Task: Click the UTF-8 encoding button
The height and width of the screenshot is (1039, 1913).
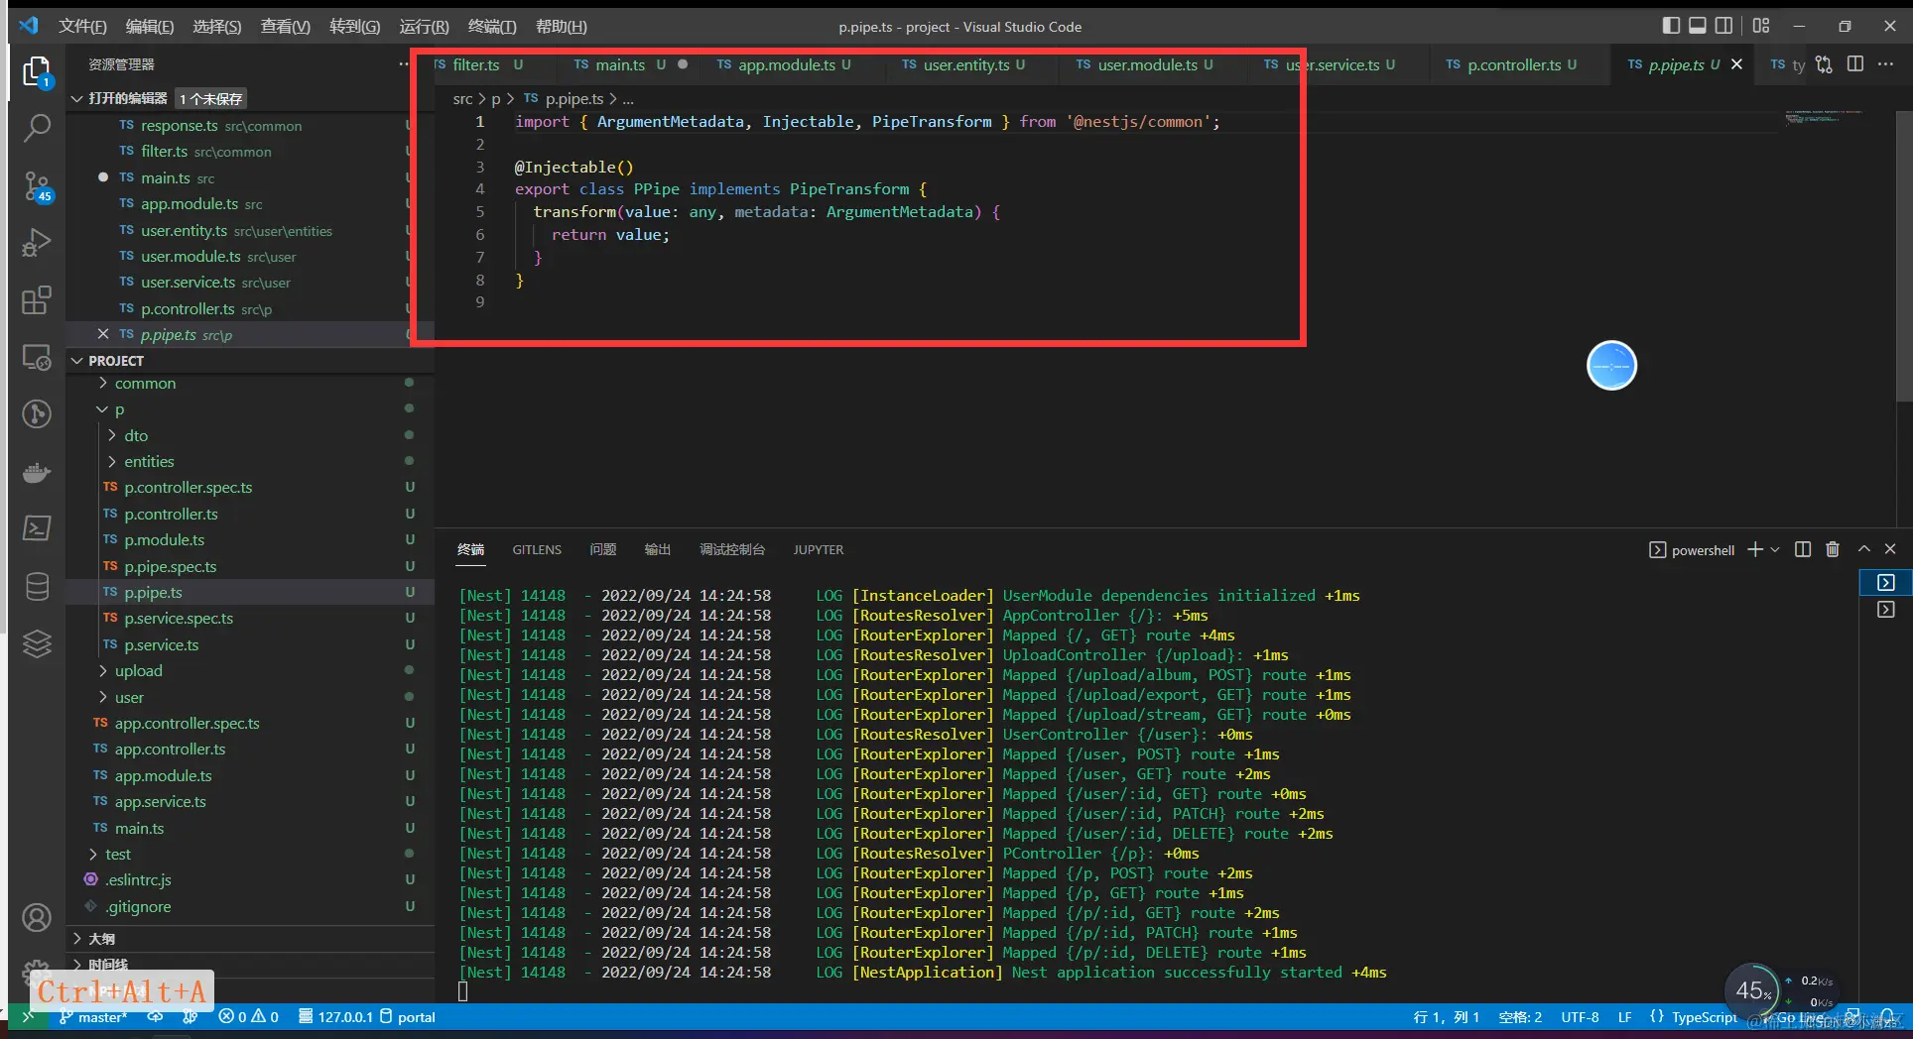Action: coord(1580,1017)
